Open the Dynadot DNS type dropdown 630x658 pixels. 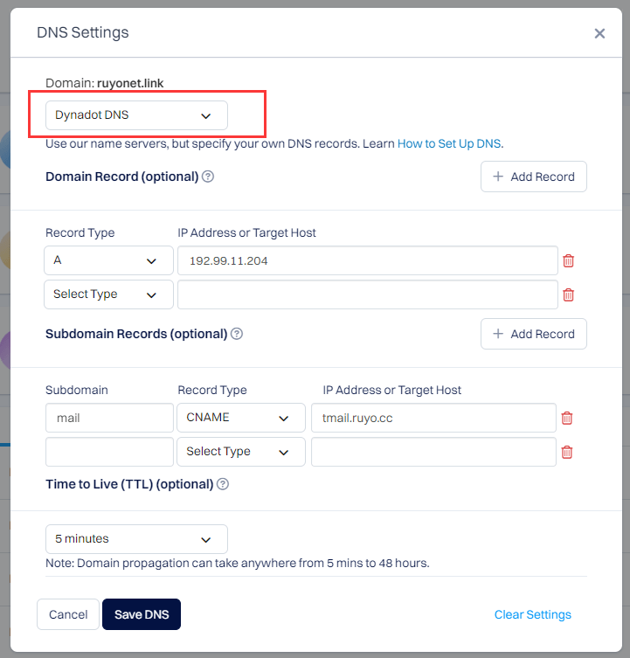click(136, 115)
